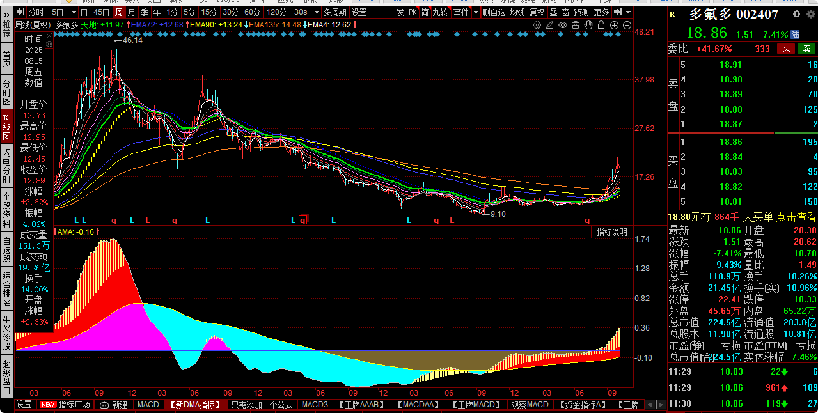The image size is (818, 413).
Task: Toggle 简 simplified view
Action: [425, 12]
